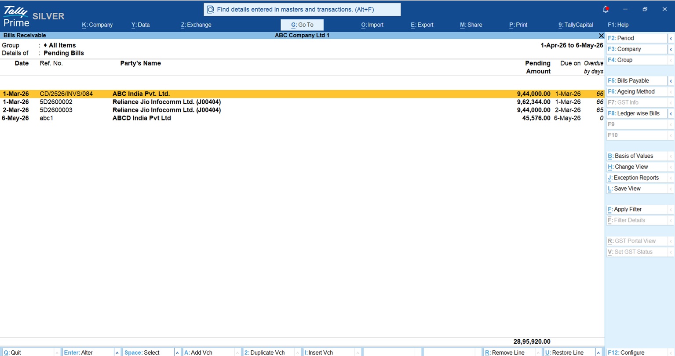Open the notifications bell icon
Viewport: 675px width, 356px height.
pos(606,9)
